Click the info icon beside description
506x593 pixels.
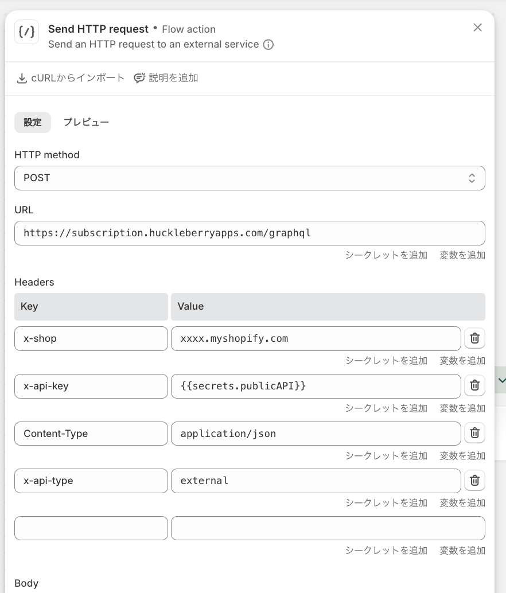(x=268, y=45)
